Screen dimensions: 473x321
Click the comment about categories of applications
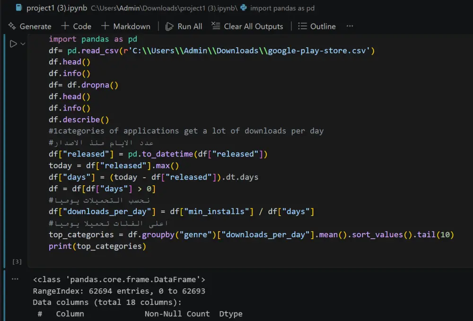(186, 131)
